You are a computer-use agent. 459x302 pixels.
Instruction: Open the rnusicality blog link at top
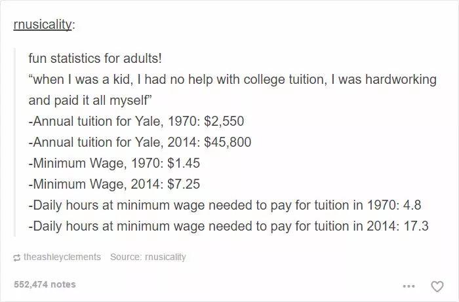[43, 26]
